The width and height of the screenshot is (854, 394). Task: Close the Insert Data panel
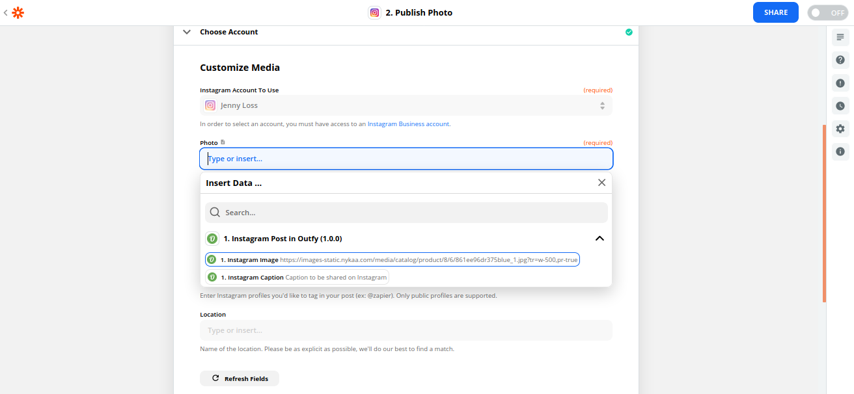601,183
